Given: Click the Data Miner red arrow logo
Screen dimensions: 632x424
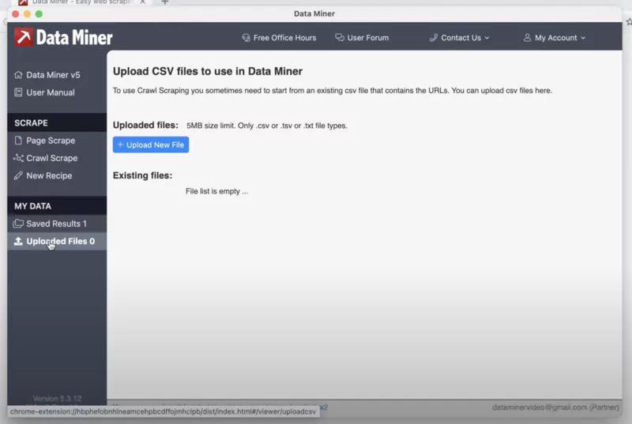Looking at the screenshot, I should pos(24,37).
